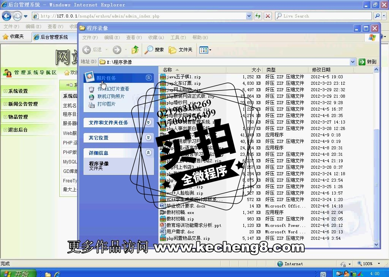Open the 帮助(H) menu
The width and height of the screenshot is (389, 277).
(200, 38)
